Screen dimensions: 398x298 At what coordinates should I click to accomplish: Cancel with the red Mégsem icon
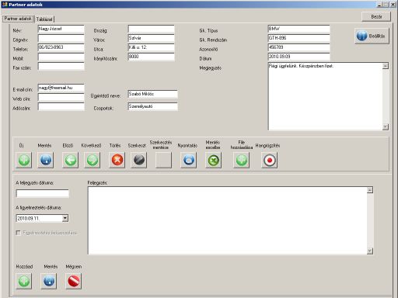pyautogui.click(x=74, y=281)
